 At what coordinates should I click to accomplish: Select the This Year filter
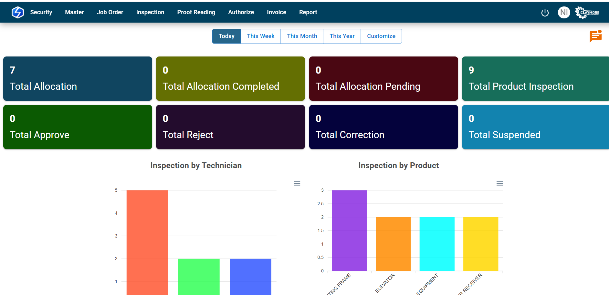pos(342,36)
